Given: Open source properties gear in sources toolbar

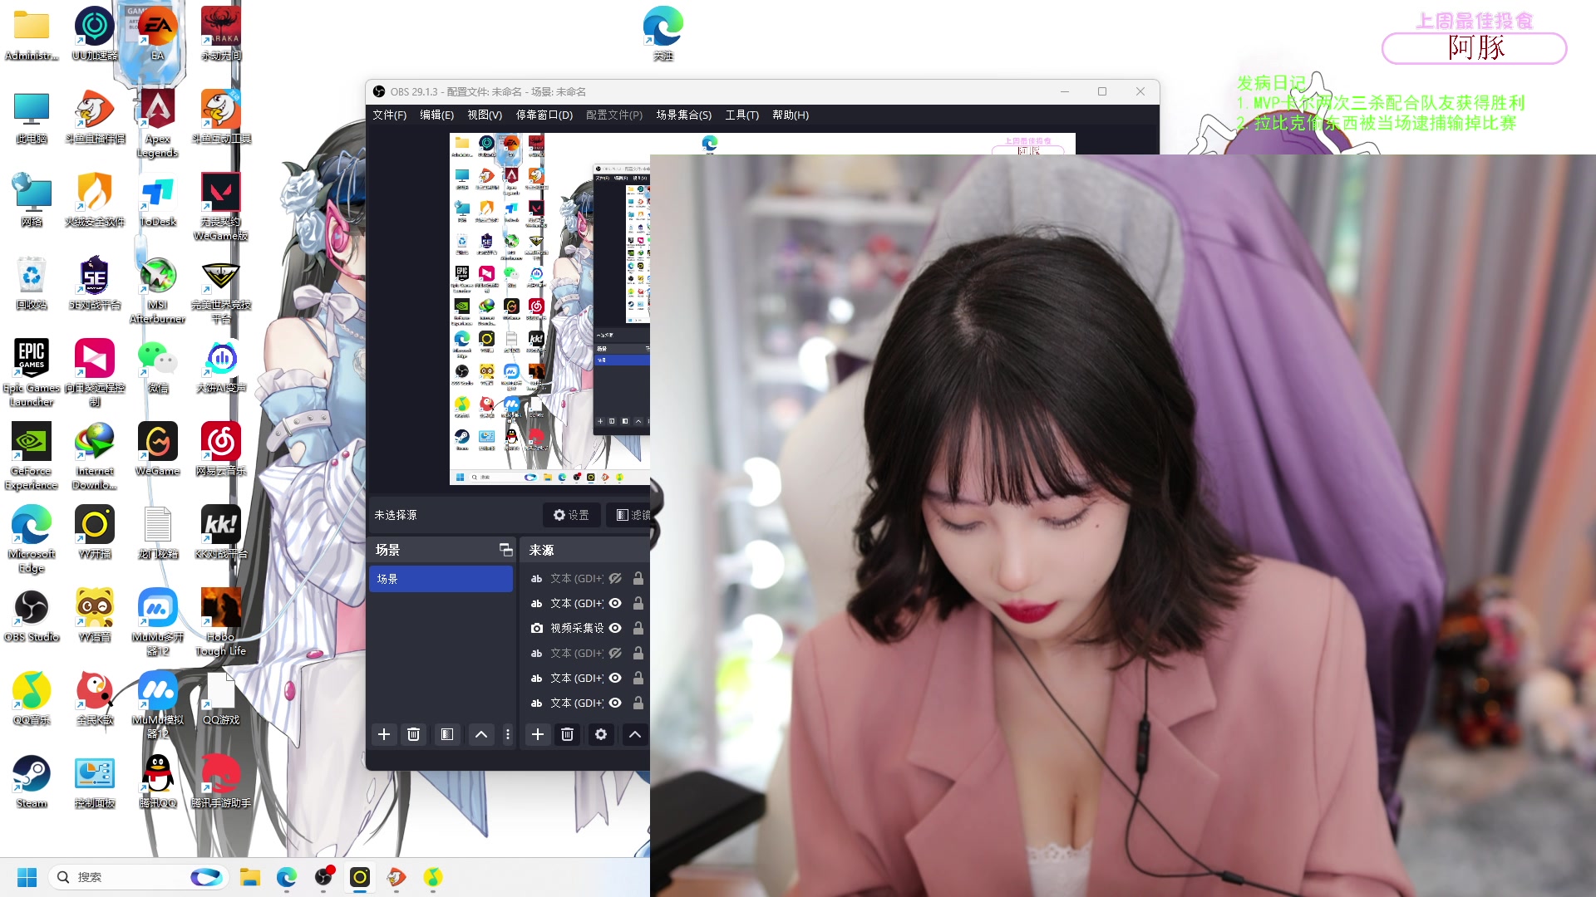Looking at the screenshot, I should point(601,734).
